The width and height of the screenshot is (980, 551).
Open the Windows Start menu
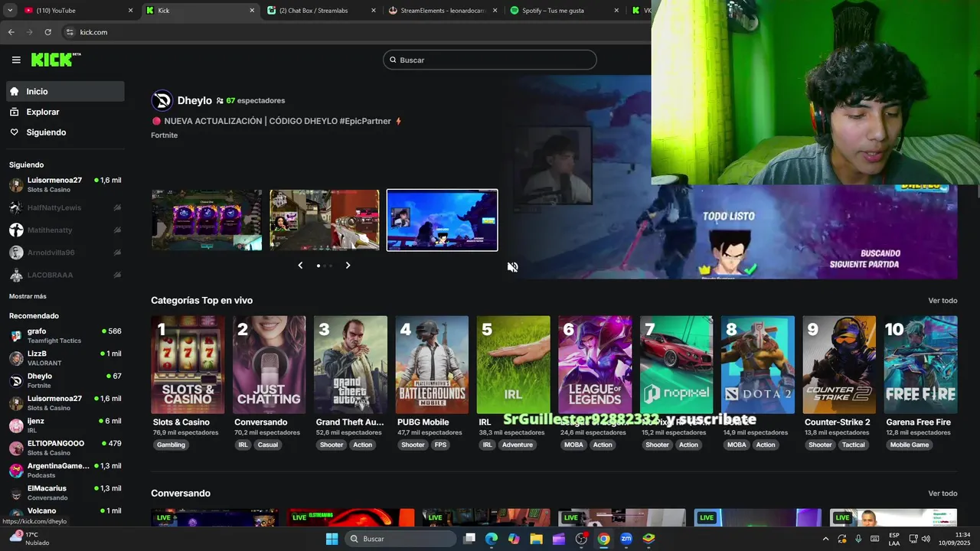pos(332,539)
